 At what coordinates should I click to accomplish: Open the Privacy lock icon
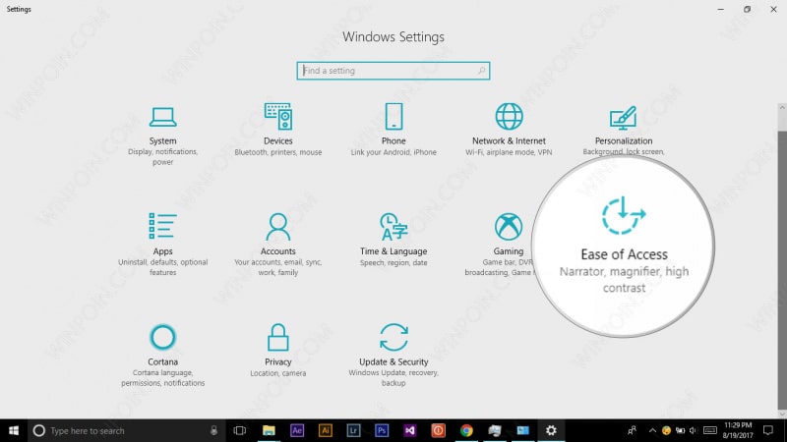tap(278, 337)
